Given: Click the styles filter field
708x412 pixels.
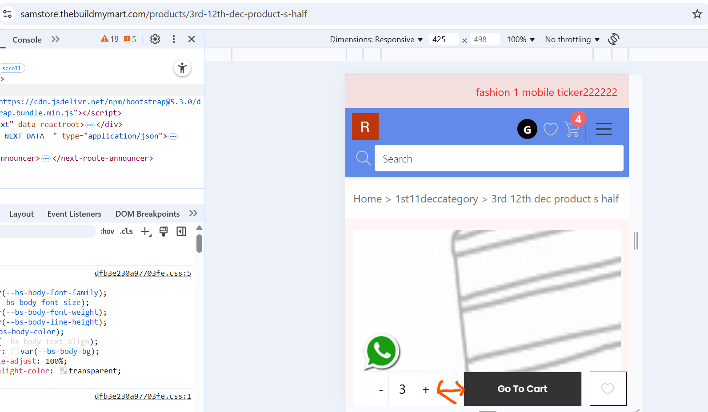Looking at the screenshot, I should tap(48, 231).
